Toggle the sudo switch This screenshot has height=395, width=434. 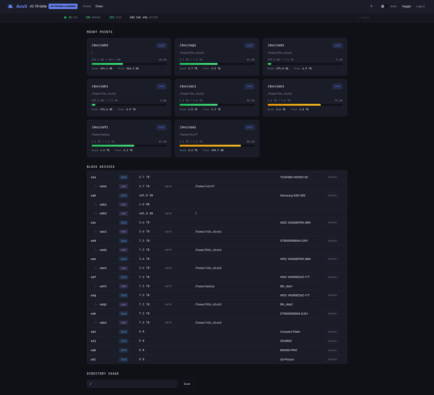(384, 6)
